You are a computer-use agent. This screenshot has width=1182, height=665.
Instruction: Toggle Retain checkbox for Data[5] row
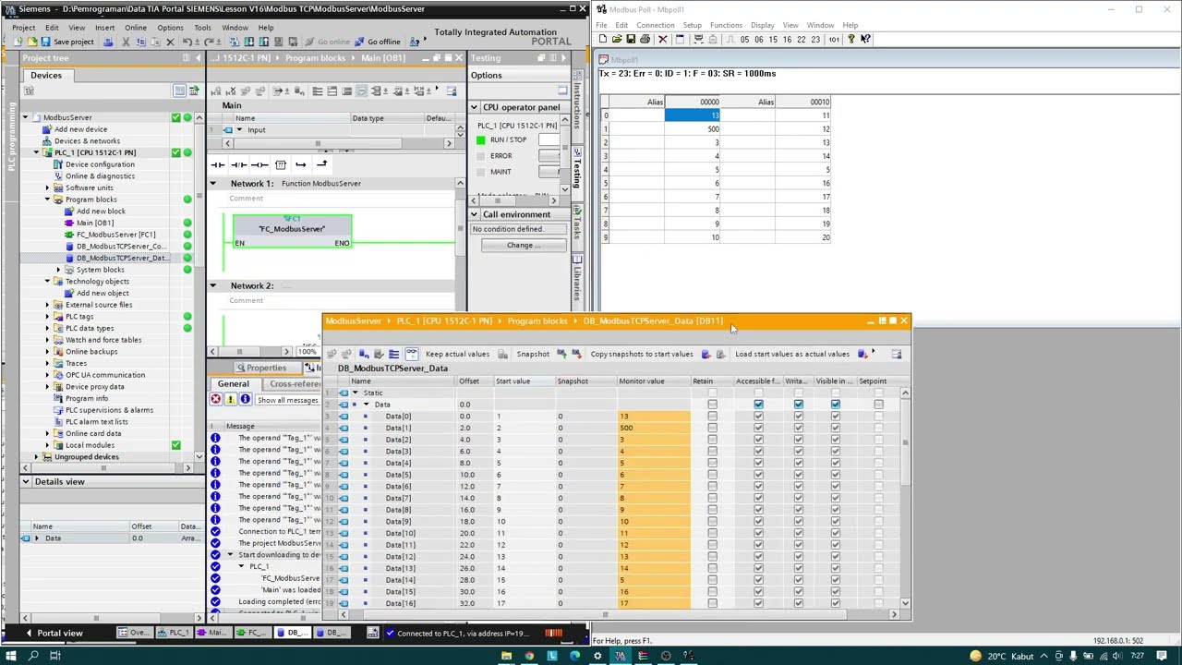(712, 475)
